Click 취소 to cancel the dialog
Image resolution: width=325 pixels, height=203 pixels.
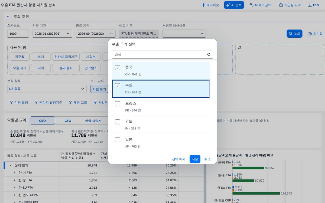coord(207,159)
